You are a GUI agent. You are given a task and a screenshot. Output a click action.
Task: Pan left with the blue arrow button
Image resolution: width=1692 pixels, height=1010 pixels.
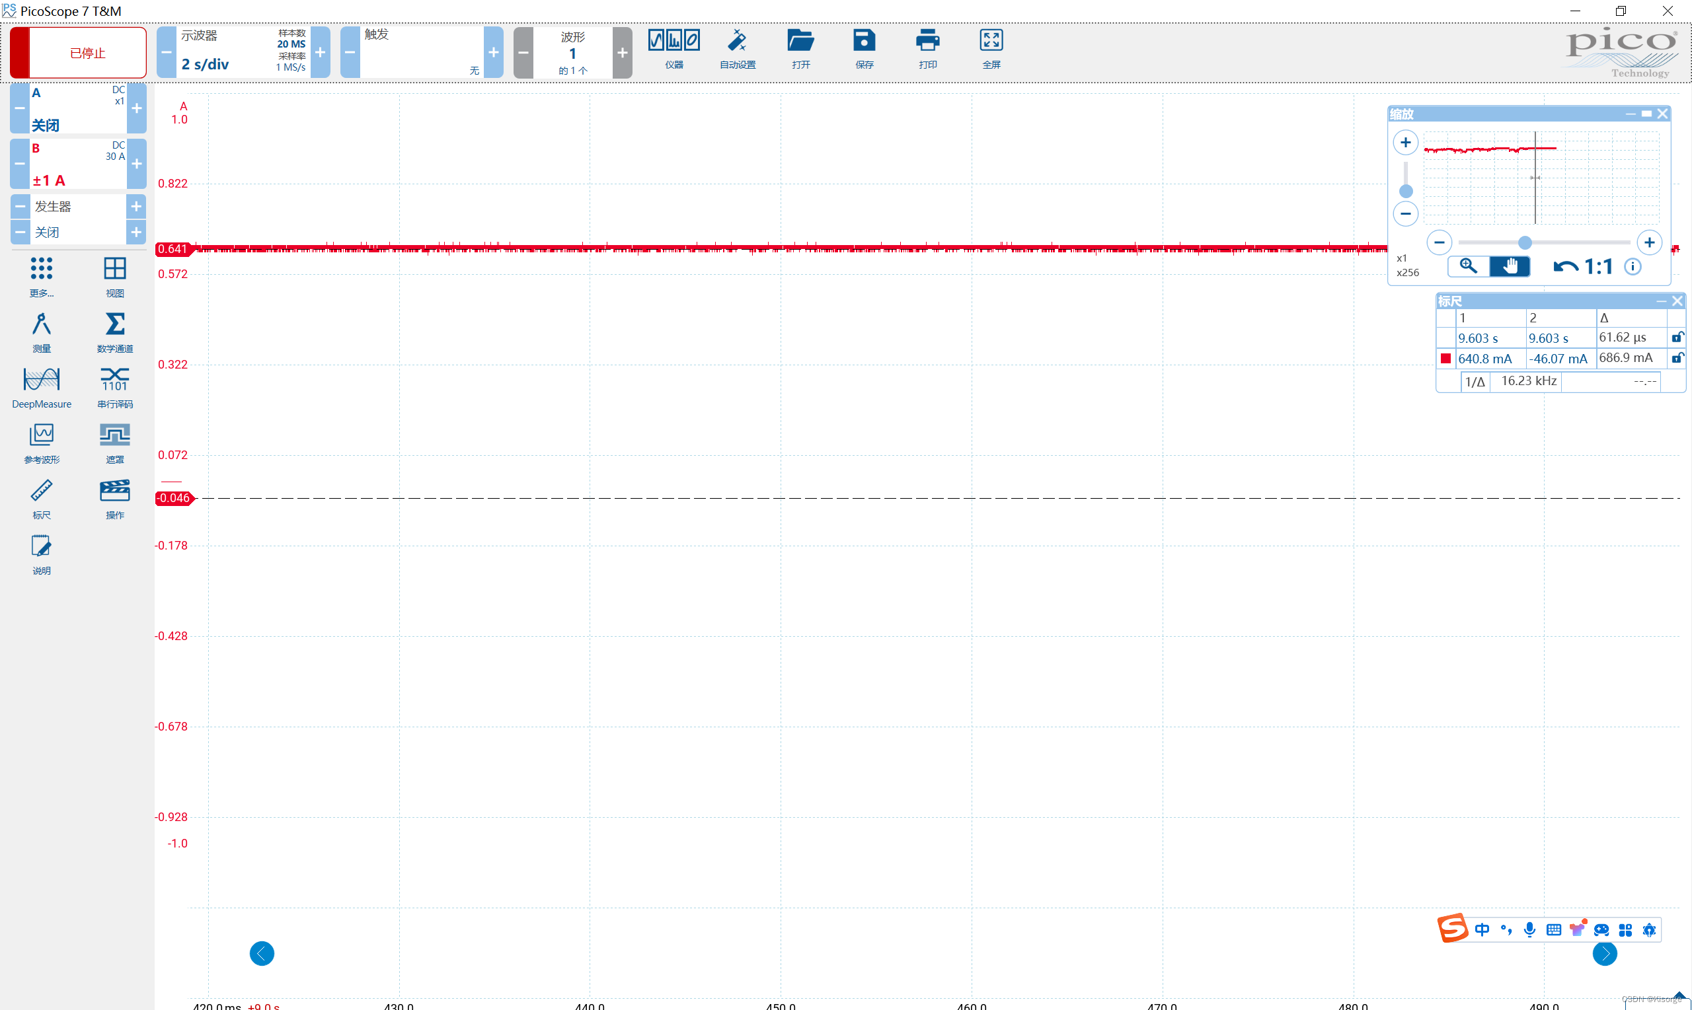tap(262, 953)
